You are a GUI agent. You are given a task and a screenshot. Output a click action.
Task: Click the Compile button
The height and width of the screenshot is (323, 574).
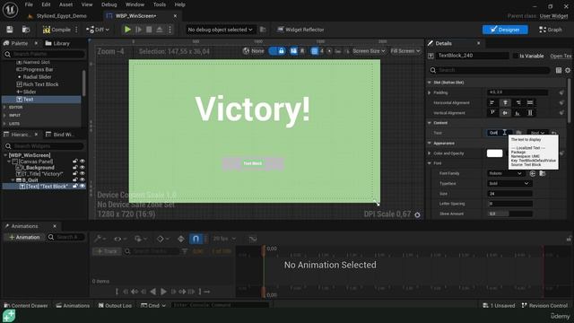point(57,30)
